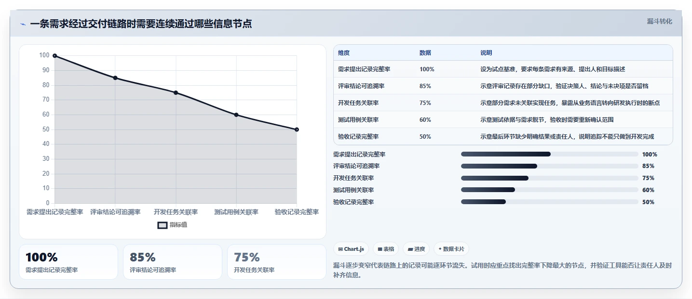The width and height of the screenshot is (692, 299).
Task: Select table cell 评审结论可追溯率
Action: [361, 86]
